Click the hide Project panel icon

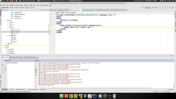(48, 10)
